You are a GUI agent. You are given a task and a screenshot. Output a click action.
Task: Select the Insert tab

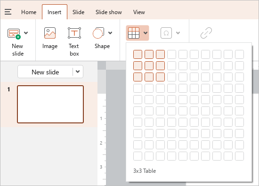[x=54, y=12]
